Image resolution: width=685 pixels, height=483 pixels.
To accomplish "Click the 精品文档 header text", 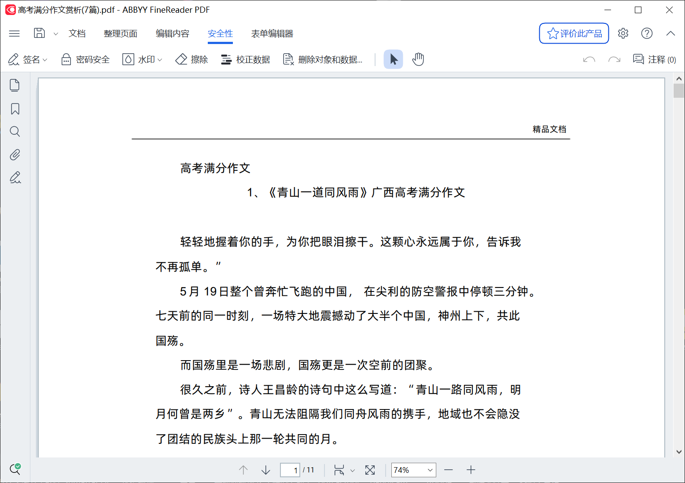I will pos(549,129).
